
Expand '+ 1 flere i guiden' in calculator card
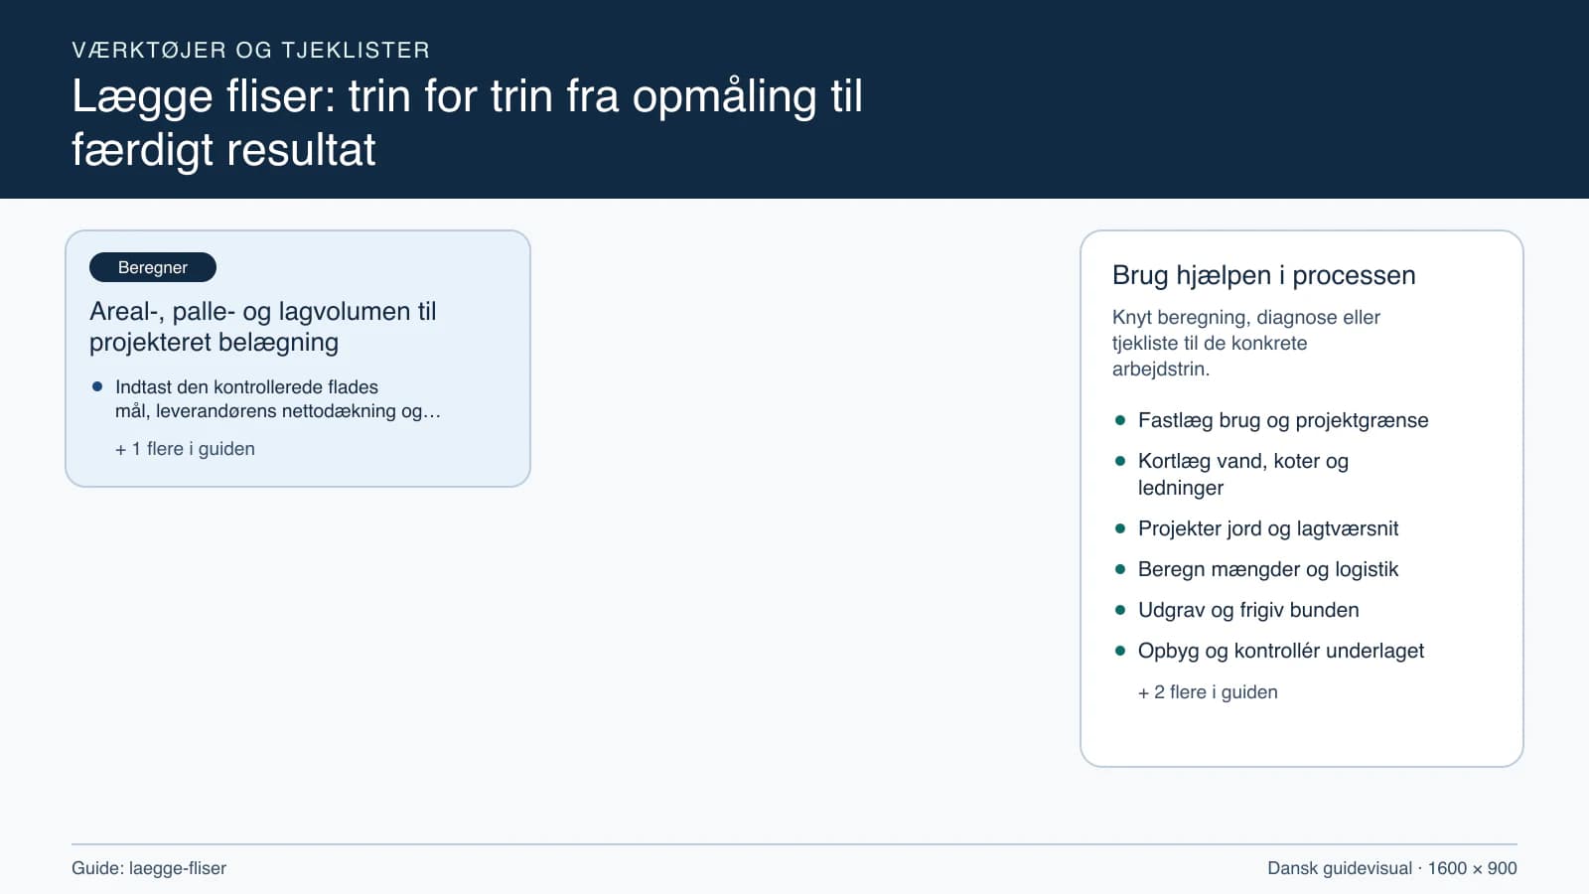click(185, 449)
